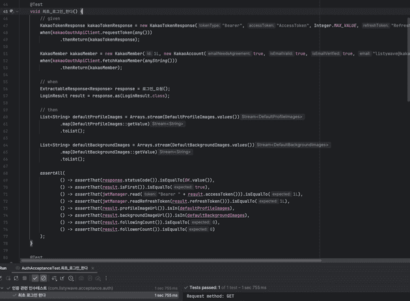Screen dimensions: 410x301
Task: Click the vertical editor scrollbar thumb
Action: coord(409,60)
